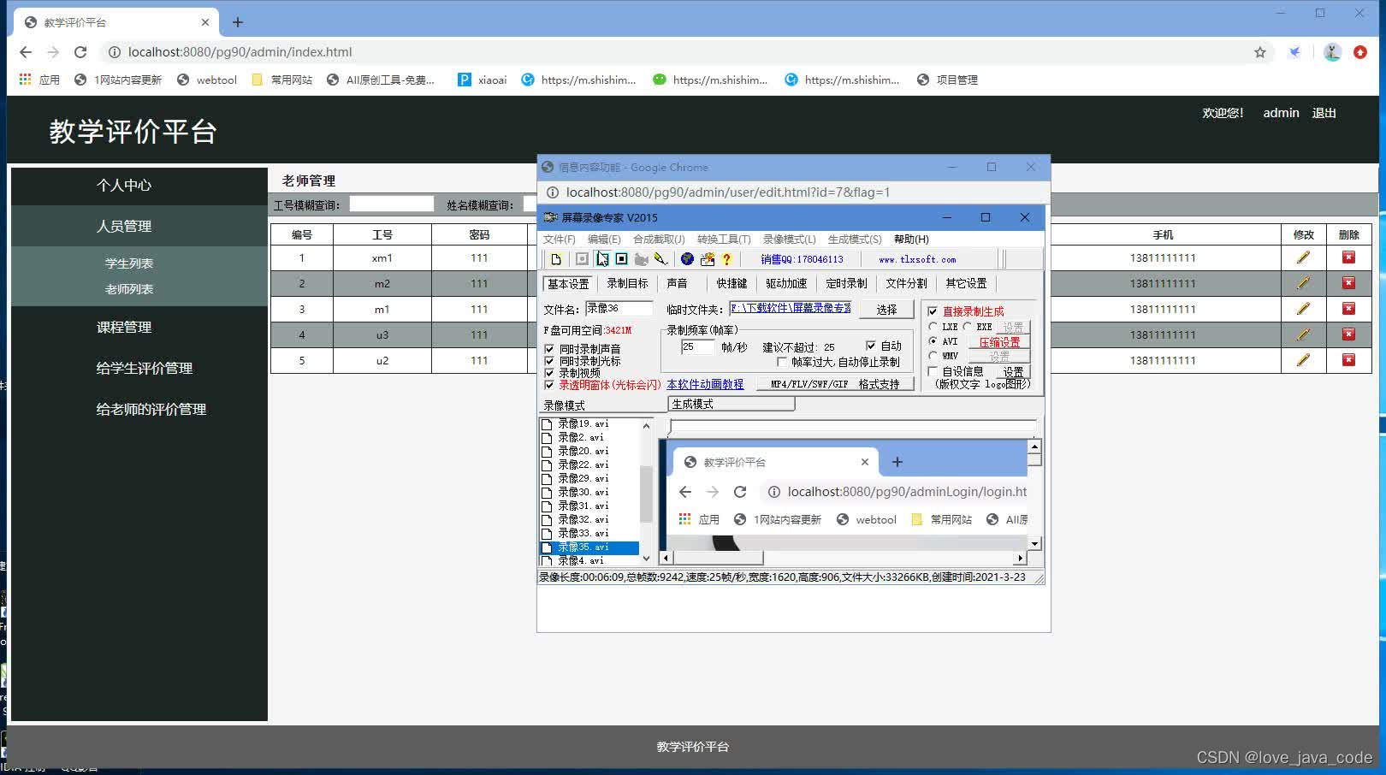The width and height of the screenshot is (1386, 775).
Task: Open the globe website icon in recorder toolbar
Action: coord(687,259)
